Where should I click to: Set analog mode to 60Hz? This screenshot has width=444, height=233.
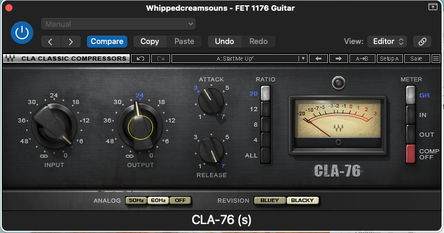point(158,200)
